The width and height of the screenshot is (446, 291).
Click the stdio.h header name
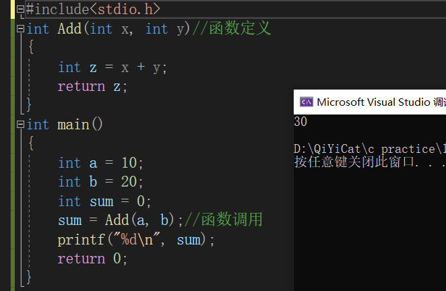126,9
